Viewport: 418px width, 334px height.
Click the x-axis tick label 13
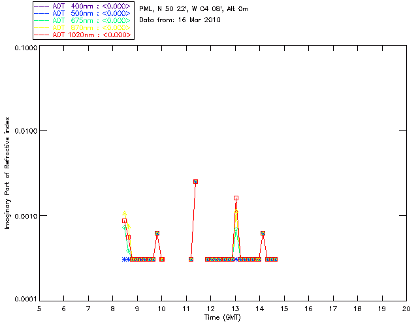pyautogui.click(x=235, y=309)
